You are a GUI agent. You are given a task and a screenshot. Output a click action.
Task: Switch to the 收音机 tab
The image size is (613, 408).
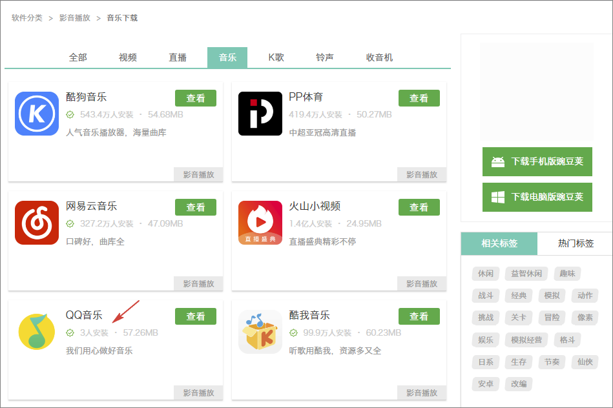(x=379, y=57)
